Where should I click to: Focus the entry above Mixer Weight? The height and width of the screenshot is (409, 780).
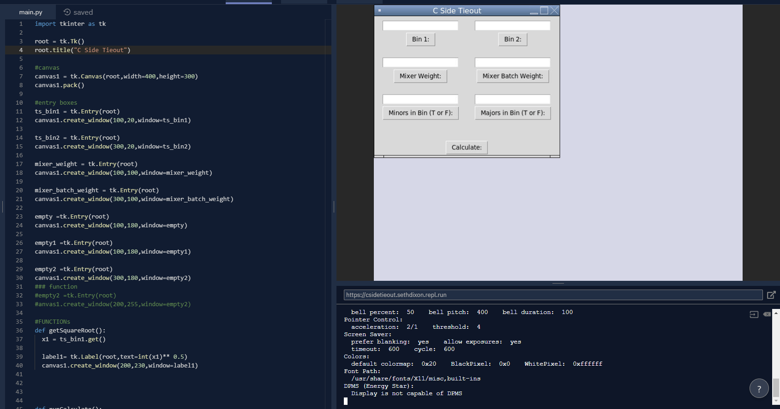[x=420, y=63]
